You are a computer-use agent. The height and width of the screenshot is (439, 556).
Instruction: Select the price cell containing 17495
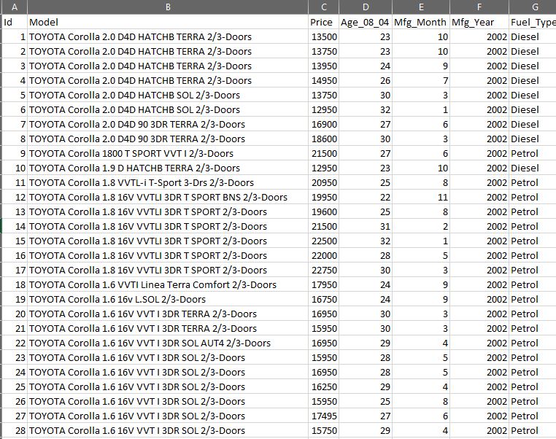click(323, 416)
